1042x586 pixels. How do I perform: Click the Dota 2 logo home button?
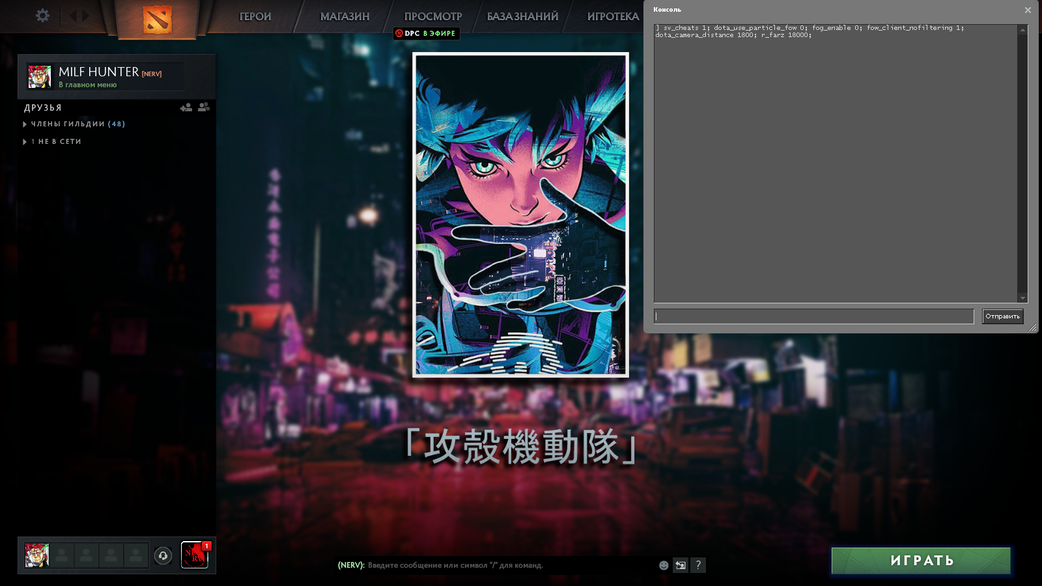click(157, 20)
